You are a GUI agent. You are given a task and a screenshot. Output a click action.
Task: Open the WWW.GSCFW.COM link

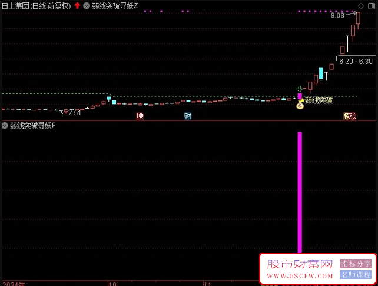point(300,276)
